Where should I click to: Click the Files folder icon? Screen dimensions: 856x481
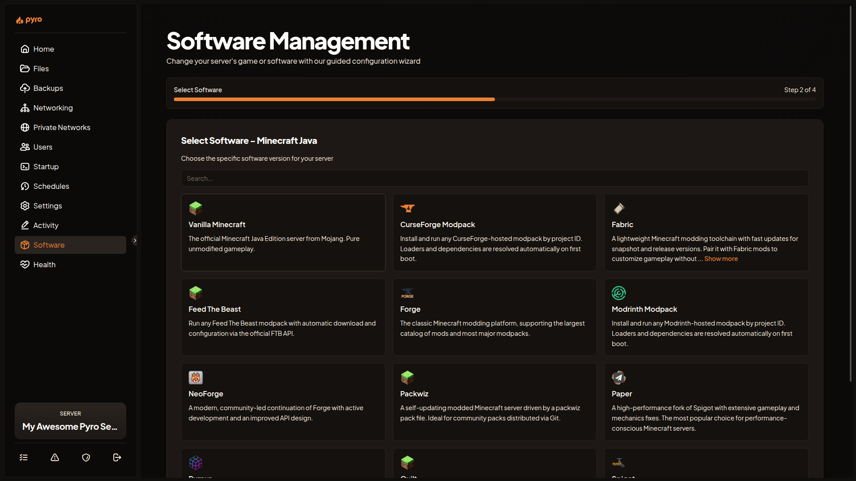click(25, 69)
